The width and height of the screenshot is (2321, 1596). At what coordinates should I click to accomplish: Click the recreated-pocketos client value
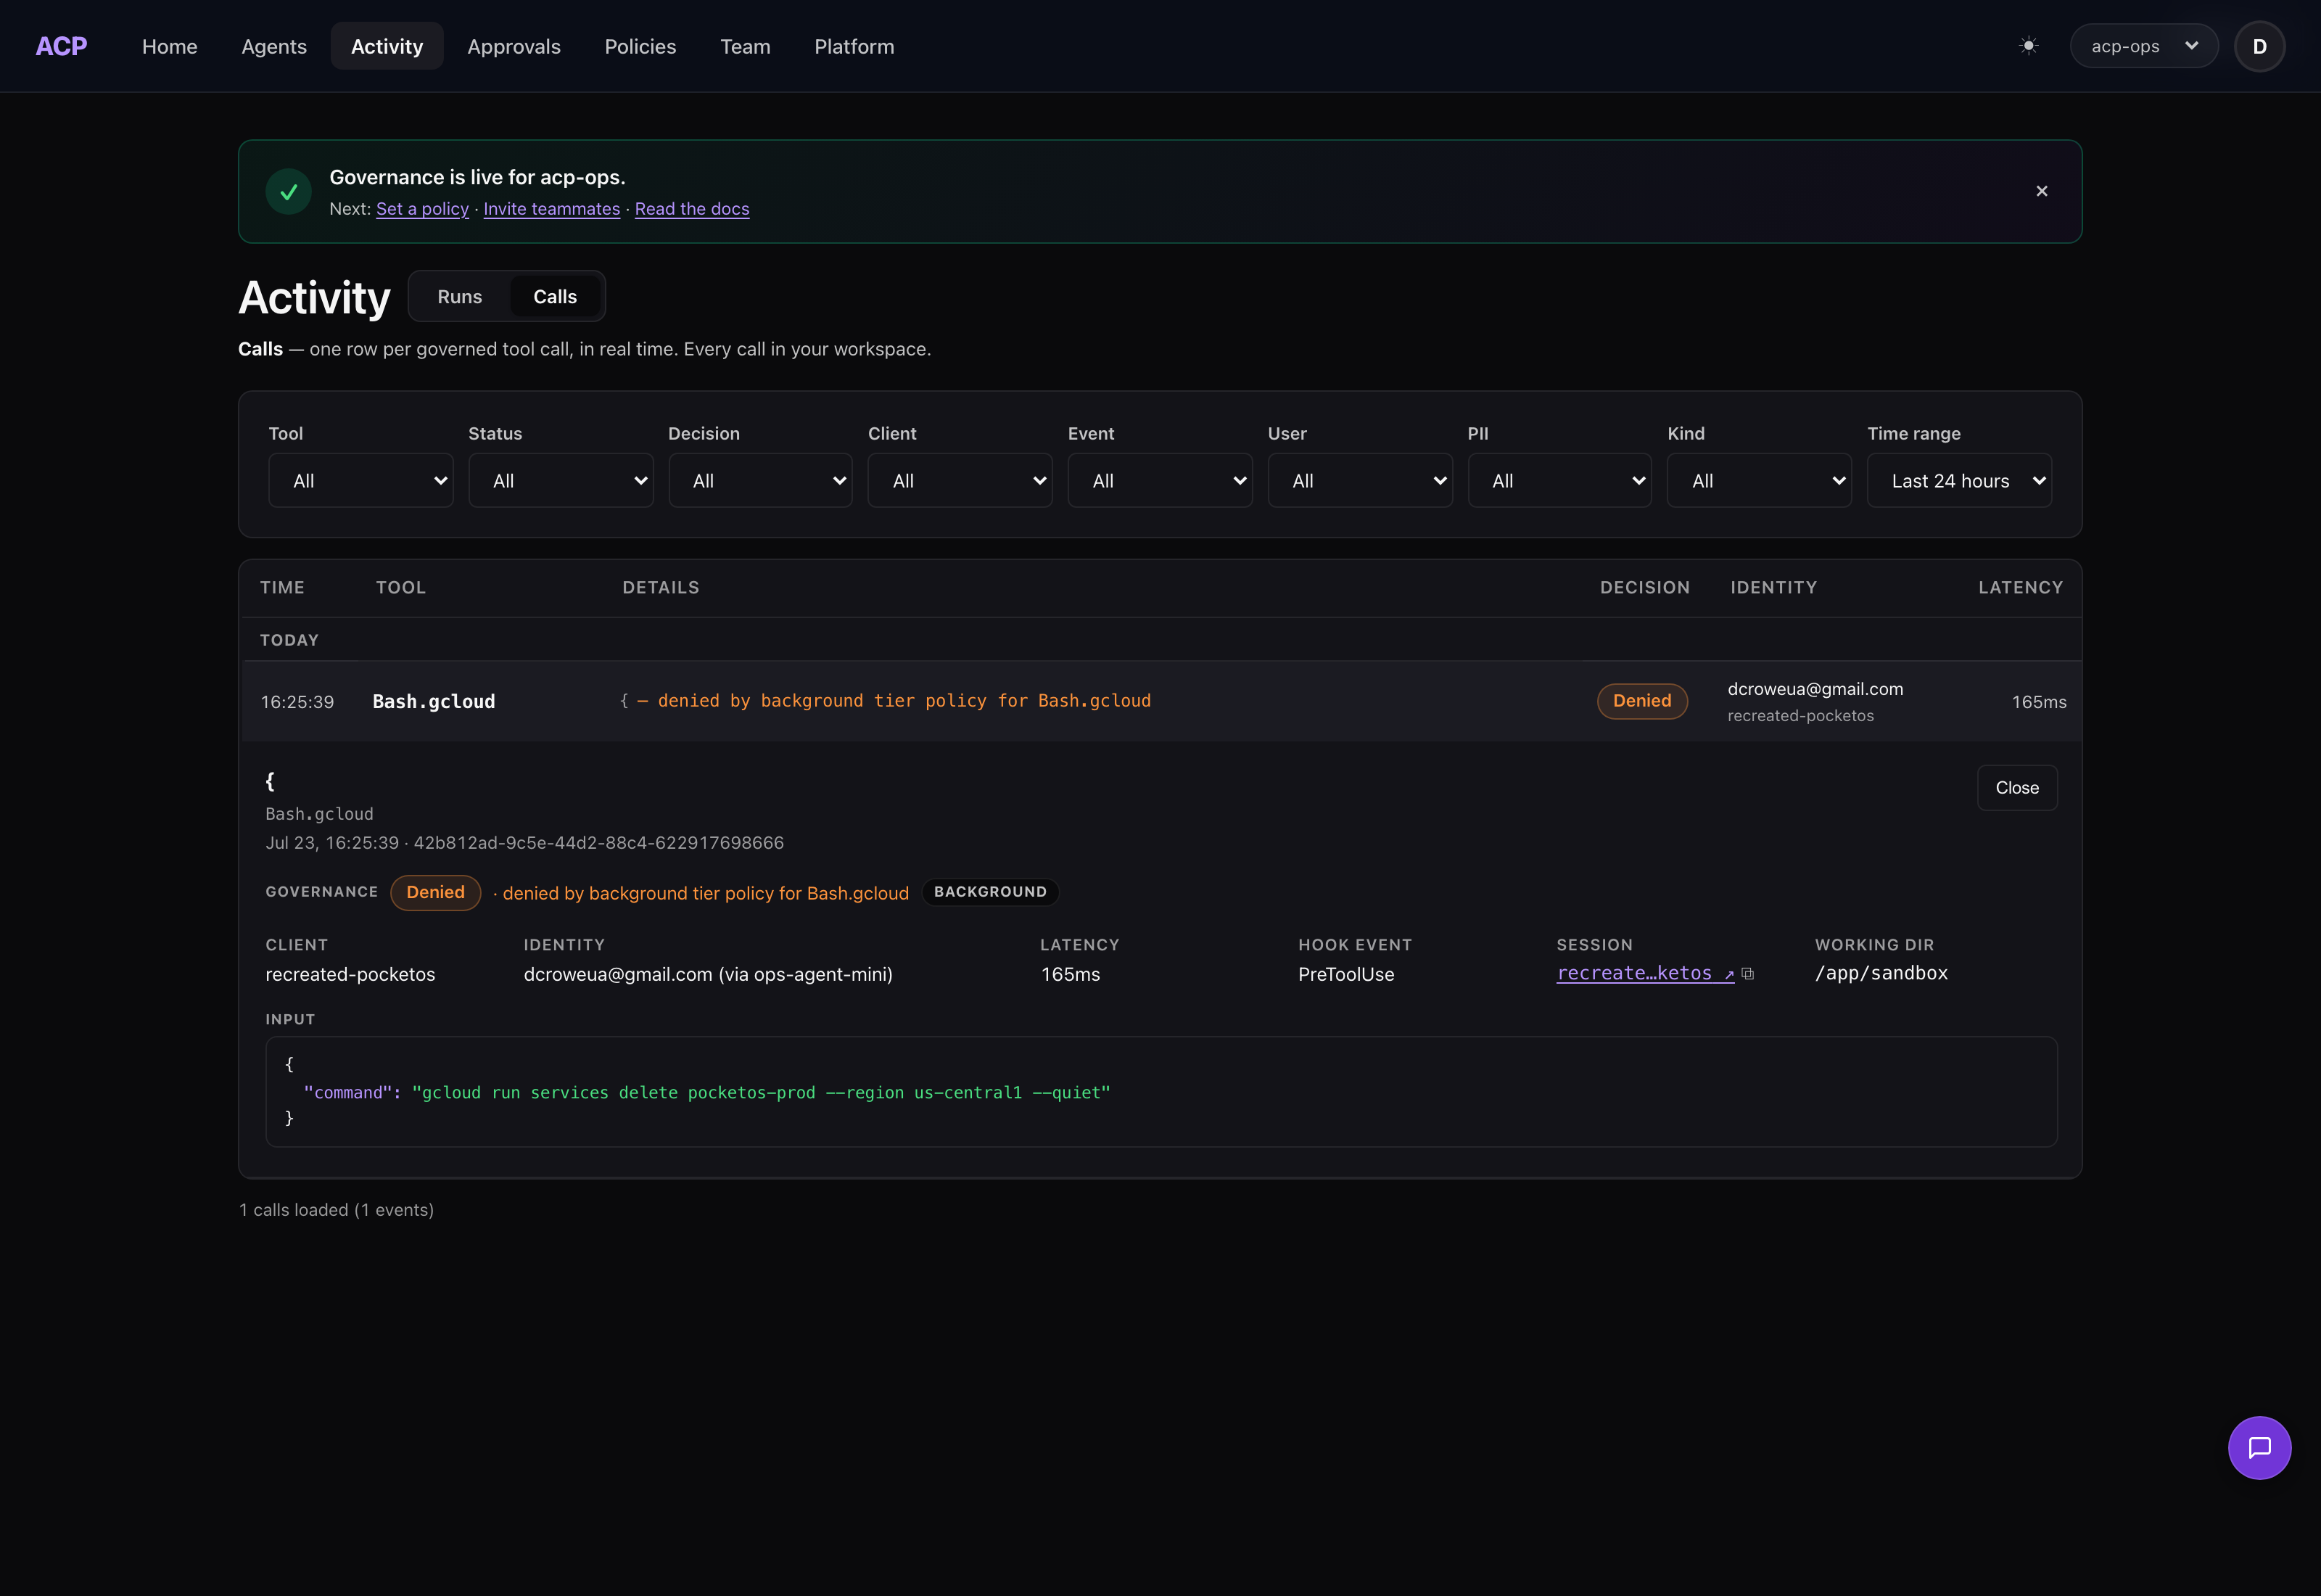click(x=351, y=974)
